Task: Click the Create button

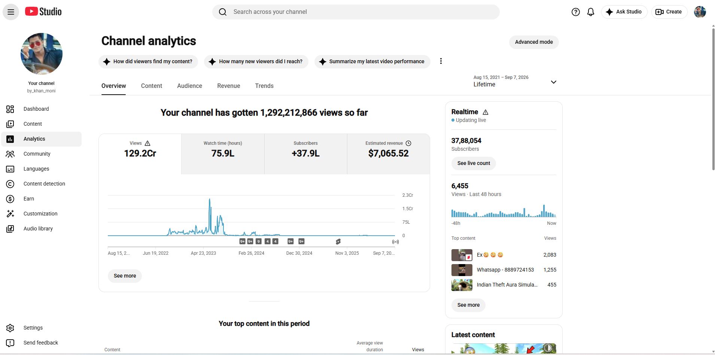Action: point(669,12)
